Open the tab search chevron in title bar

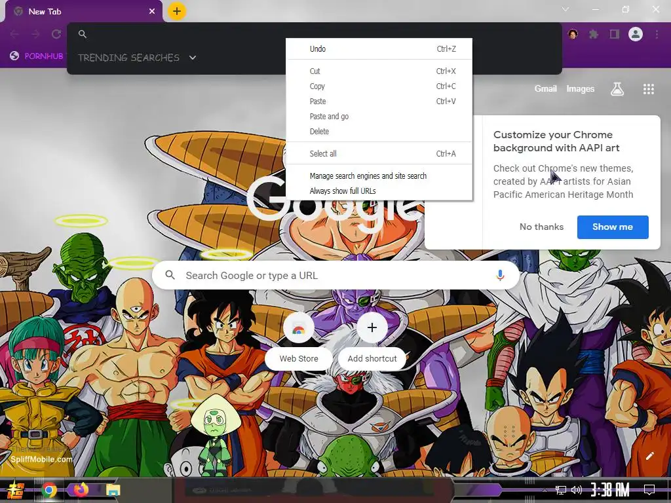566,9
